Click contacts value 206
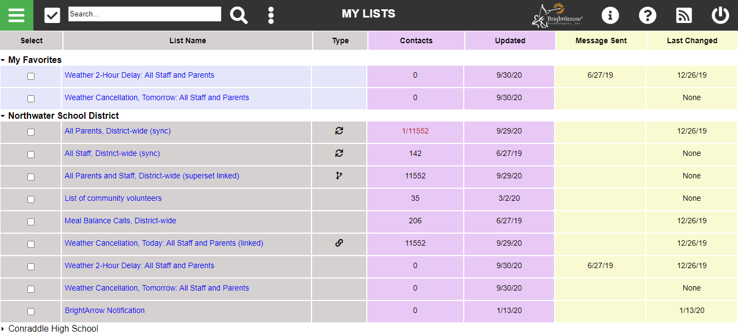 (x=415, y=221)
